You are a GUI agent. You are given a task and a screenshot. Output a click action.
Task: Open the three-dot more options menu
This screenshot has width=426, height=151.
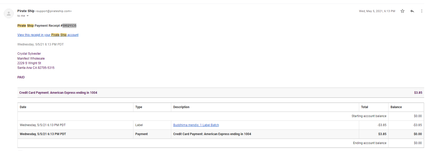(422, 11)
